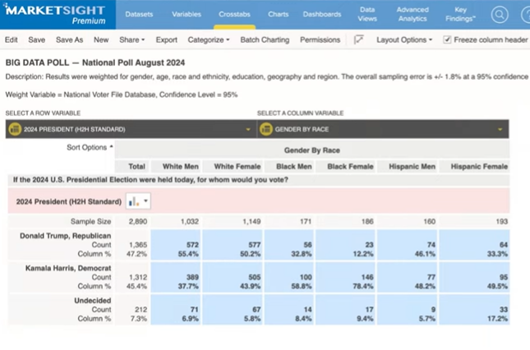Click Save As
Screen dimensions: 530x350
tap(69, 40)
